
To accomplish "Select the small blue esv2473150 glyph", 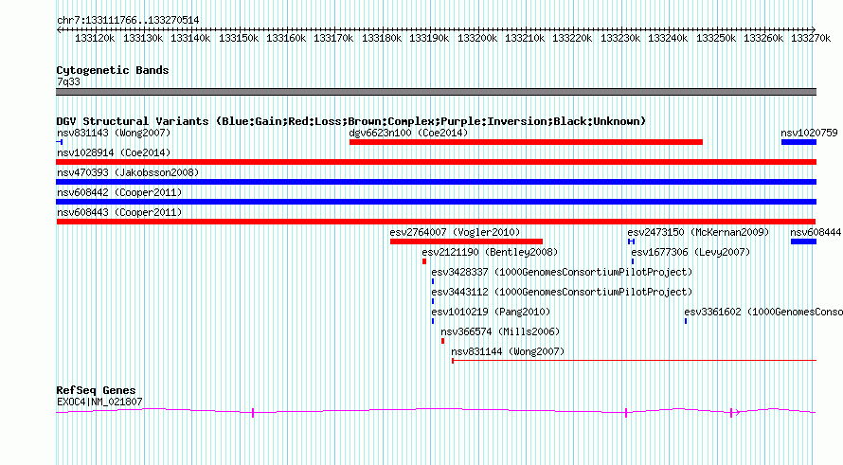I will tap(631, 241).
